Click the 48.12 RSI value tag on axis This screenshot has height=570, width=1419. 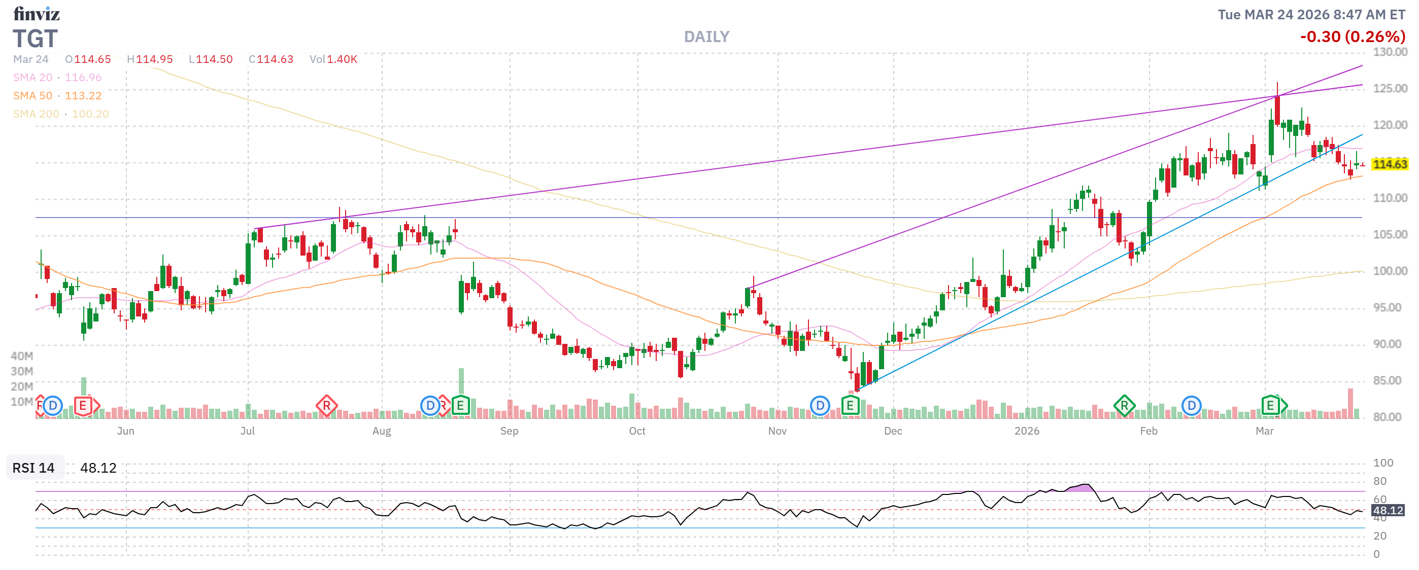click(1388, 510)
